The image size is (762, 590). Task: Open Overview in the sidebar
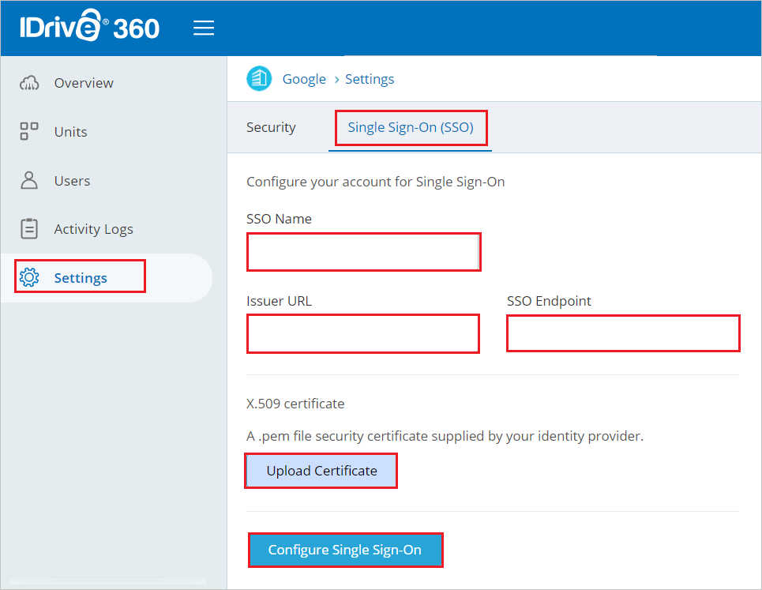(84, 83)
